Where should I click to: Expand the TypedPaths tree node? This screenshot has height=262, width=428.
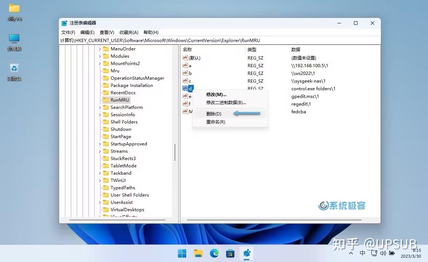coord(100,187)
